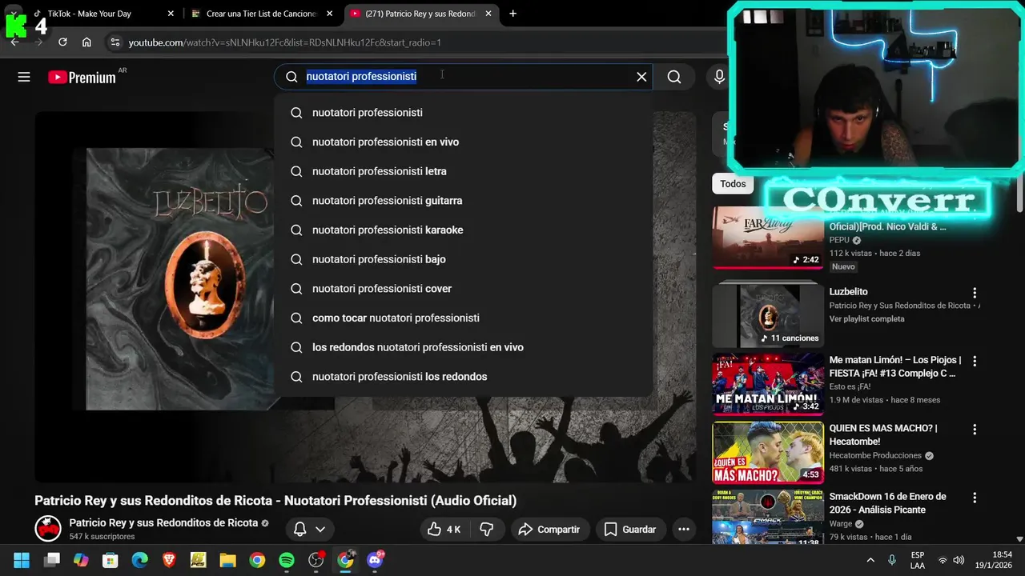Pick suggestion 'como tocar nuotatori professionisti'
1025x576 pixels.
pyautogui.click(x=463, y=318)
